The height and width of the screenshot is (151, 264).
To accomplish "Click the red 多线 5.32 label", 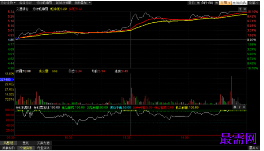I will pyautogui.click(x=75, y=9).
